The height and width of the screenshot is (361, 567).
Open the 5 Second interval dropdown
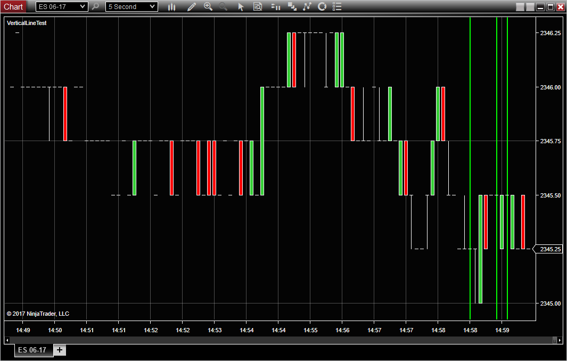tap(132, 6)
